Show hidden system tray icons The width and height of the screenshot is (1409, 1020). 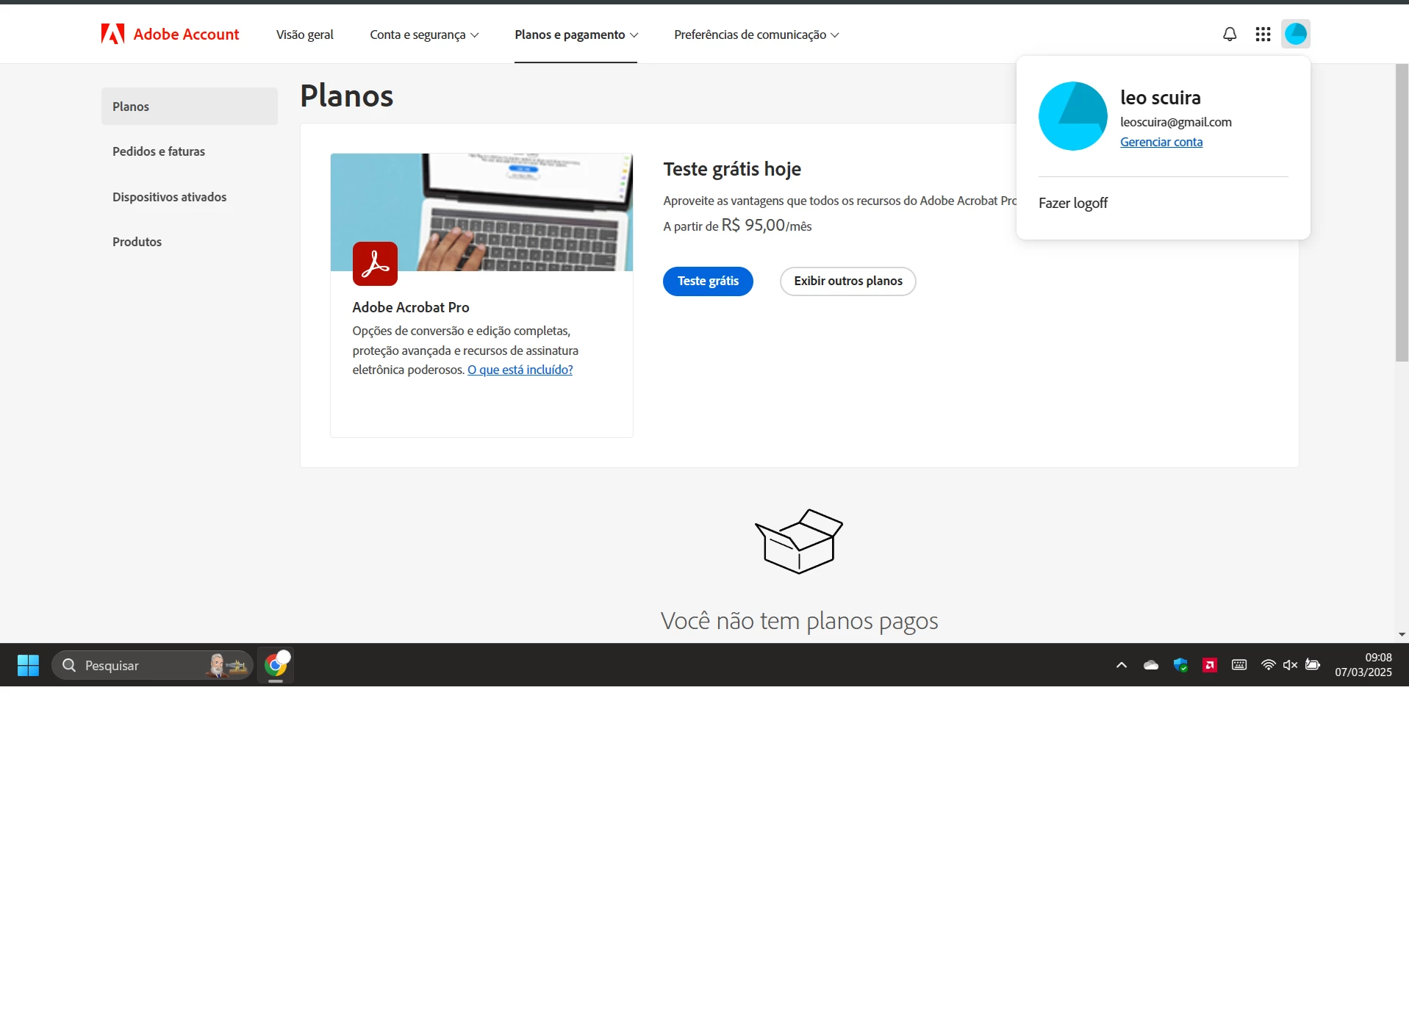[1121, 665]
